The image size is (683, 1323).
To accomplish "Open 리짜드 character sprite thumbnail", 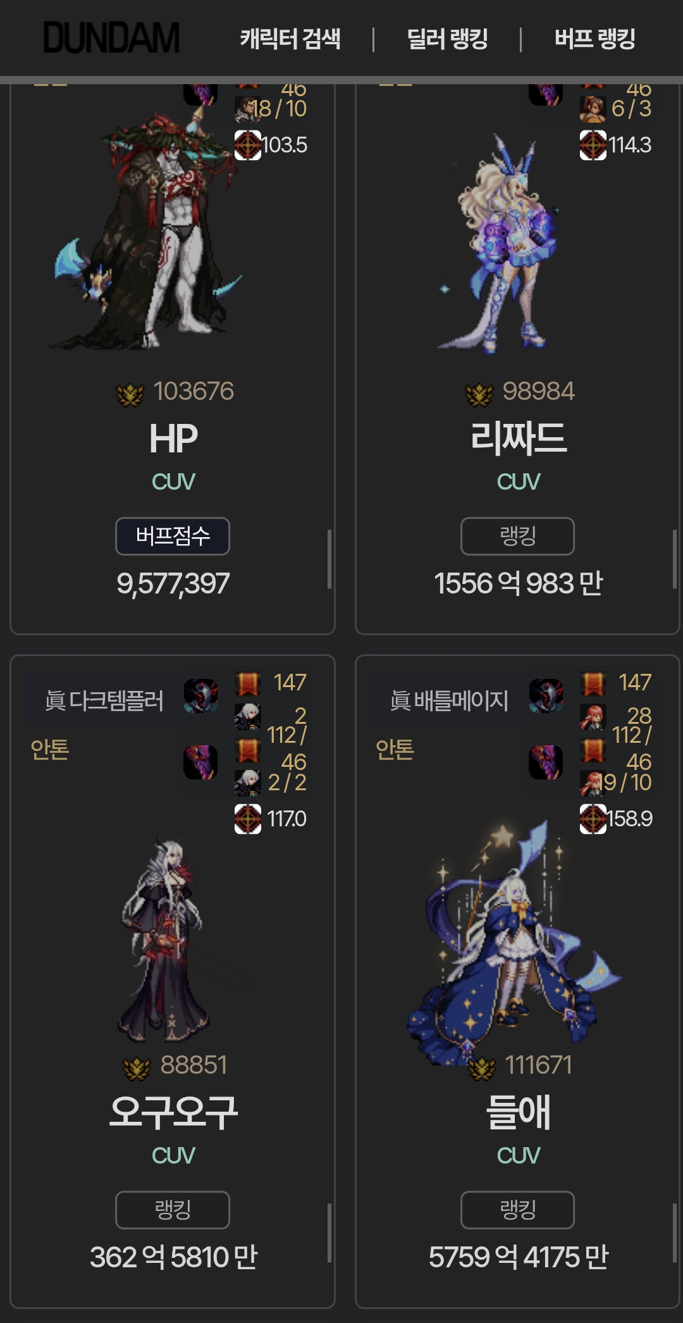I will pos(500,244).
